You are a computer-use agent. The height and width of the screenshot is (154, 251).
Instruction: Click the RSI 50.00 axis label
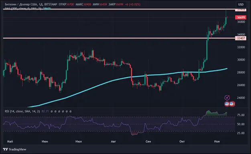click(241, 124)
